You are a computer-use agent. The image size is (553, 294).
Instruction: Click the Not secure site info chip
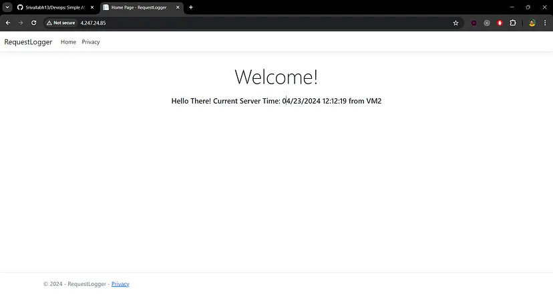coord(61,23)
